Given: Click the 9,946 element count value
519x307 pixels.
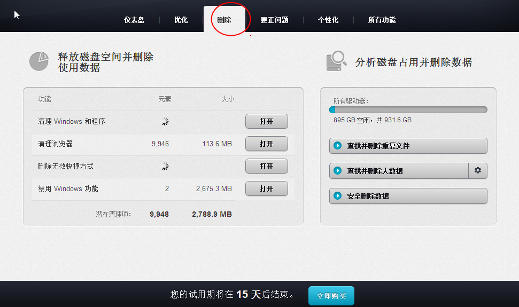Looking at the screenshot, I should click(160, 144).
